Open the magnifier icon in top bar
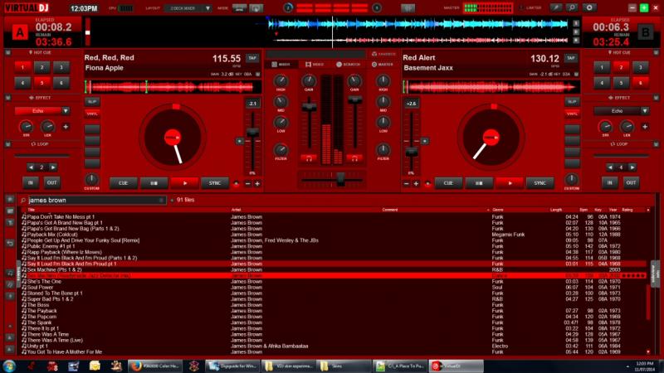 [x=572, y=7]
